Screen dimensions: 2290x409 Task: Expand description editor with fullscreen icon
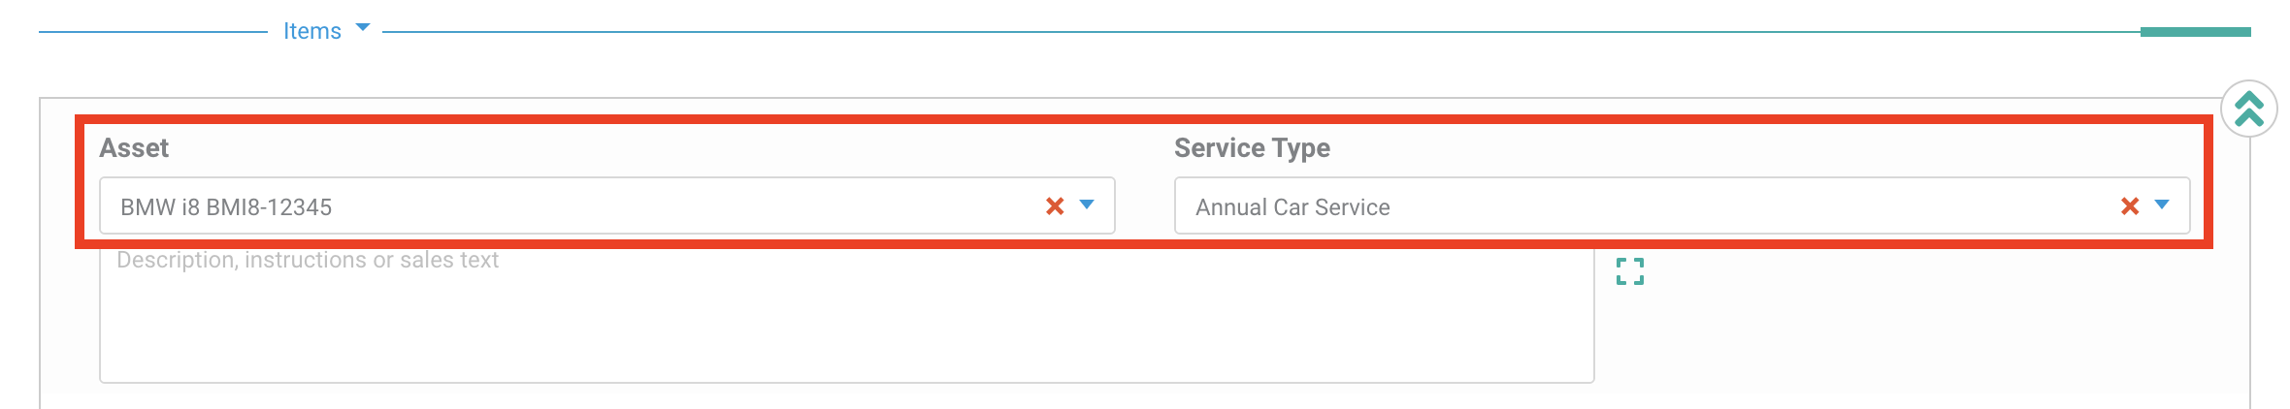tap(1630, 271)
